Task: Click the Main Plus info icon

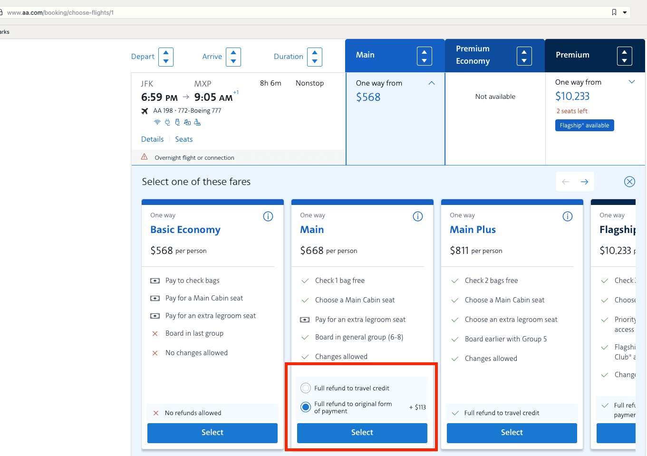Action: tap(568, 216)
